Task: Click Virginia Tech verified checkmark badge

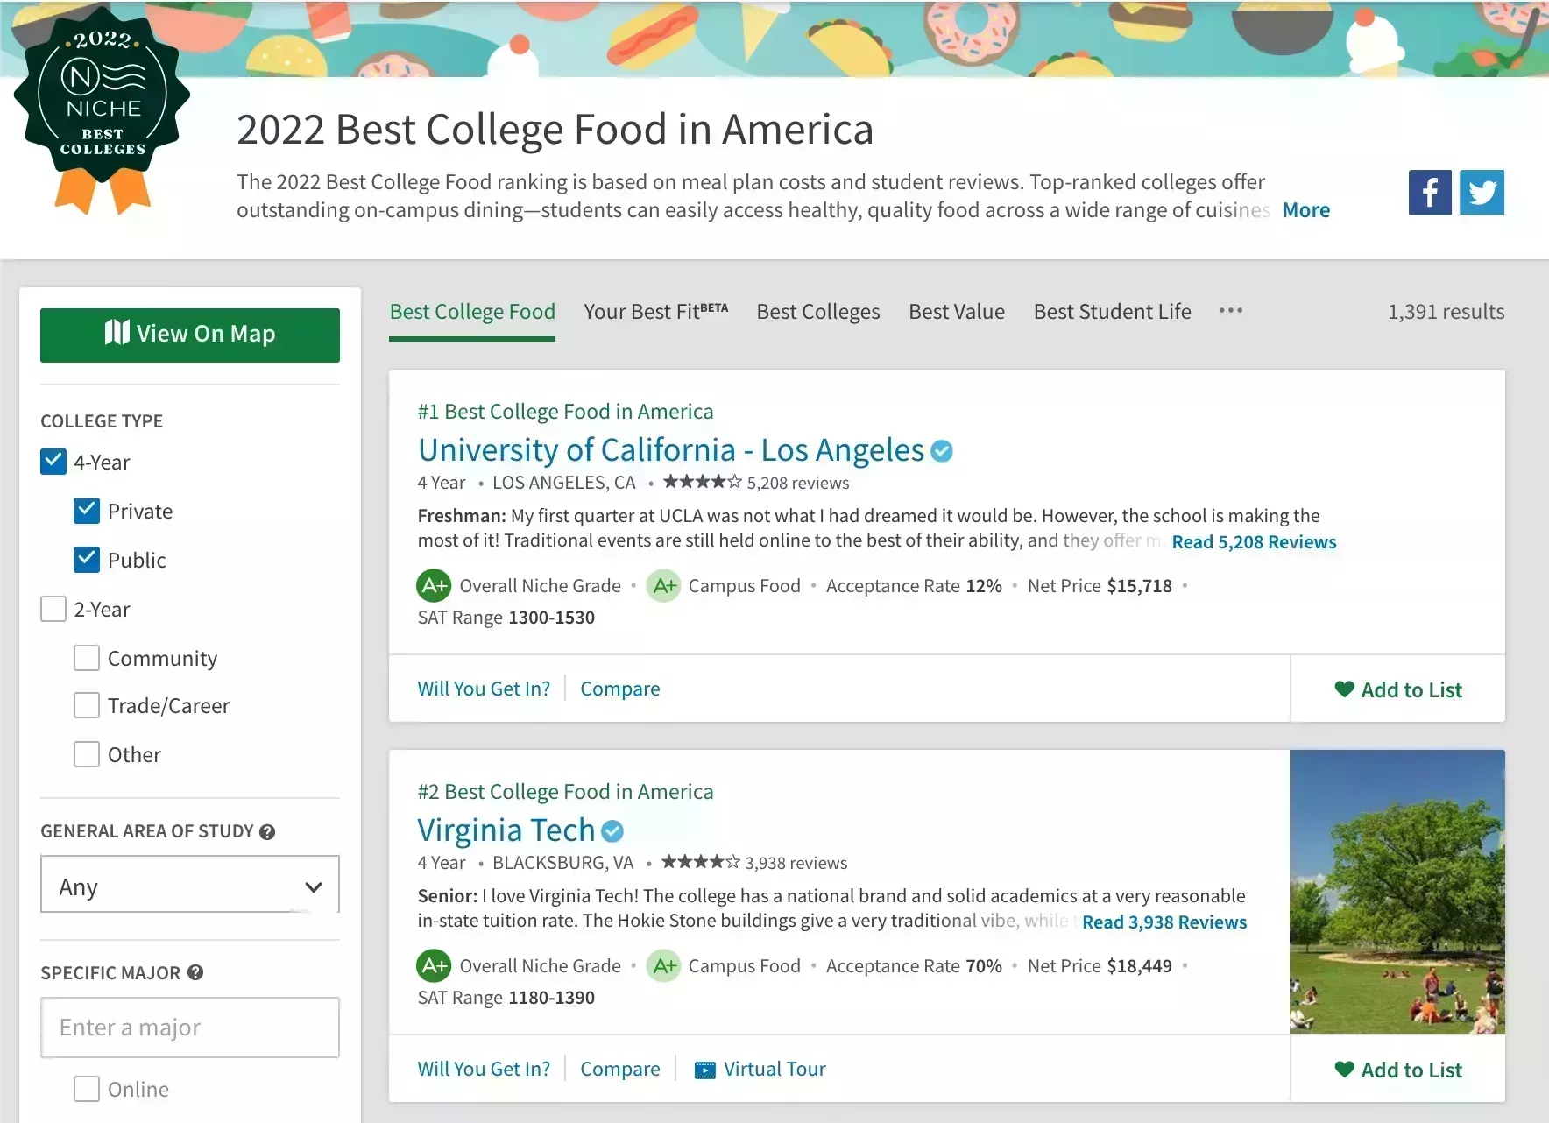Action: pyautogui.click(x=612, y=830)
